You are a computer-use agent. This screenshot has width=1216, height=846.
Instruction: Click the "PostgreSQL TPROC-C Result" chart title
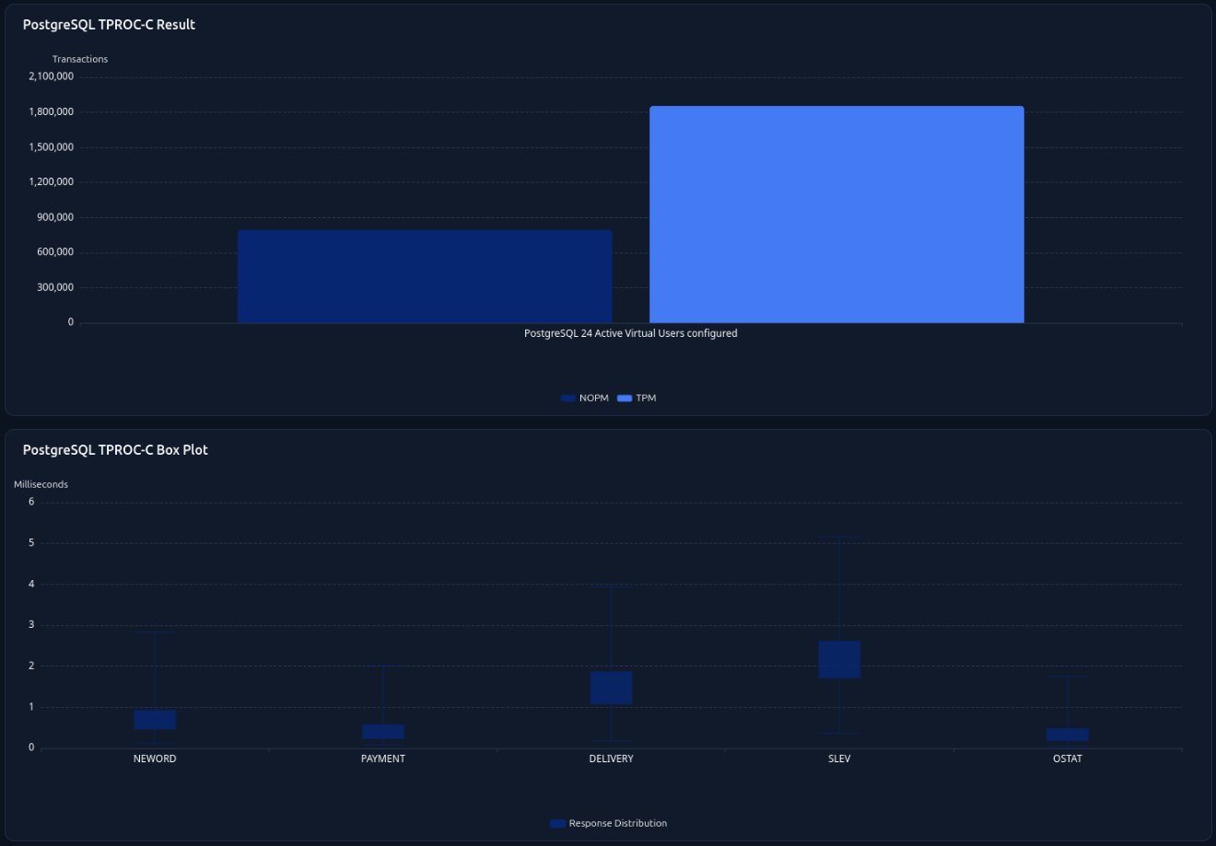pos(109,25)
